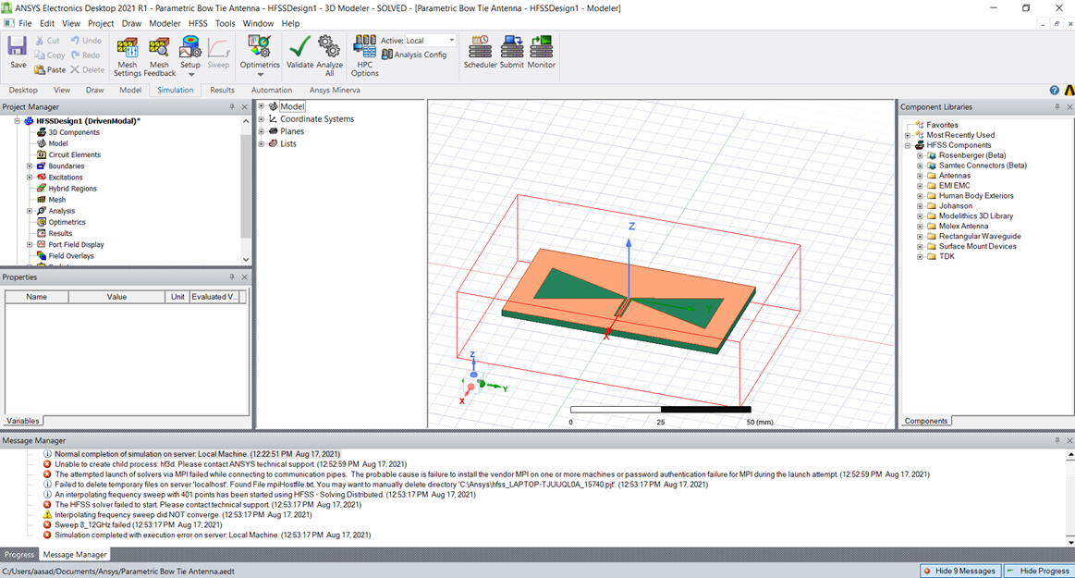Click the Hide Progress button

(1038, 571)
